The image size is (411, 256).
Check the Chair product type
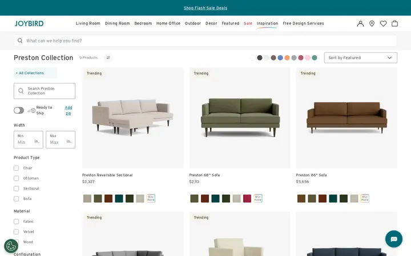pyautogui.click(x=16, y=168)
